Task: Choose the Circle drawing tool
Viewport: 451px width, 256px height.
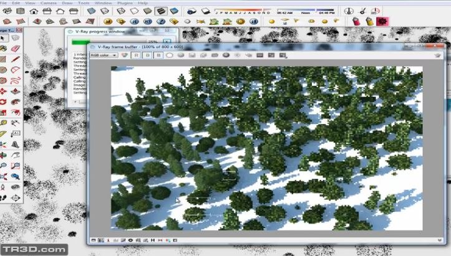Action: [x=4, y=69]
